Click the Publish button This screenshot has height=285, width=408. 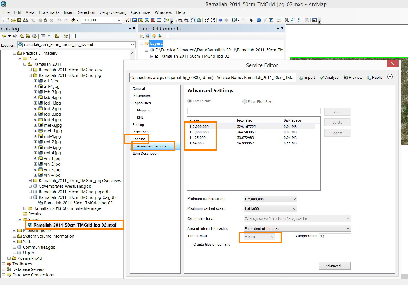pos(376,77)
